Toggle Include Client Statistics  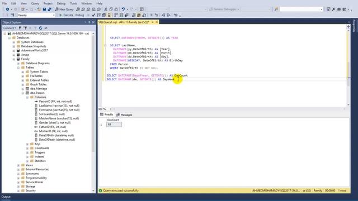(x=126, y=15)
